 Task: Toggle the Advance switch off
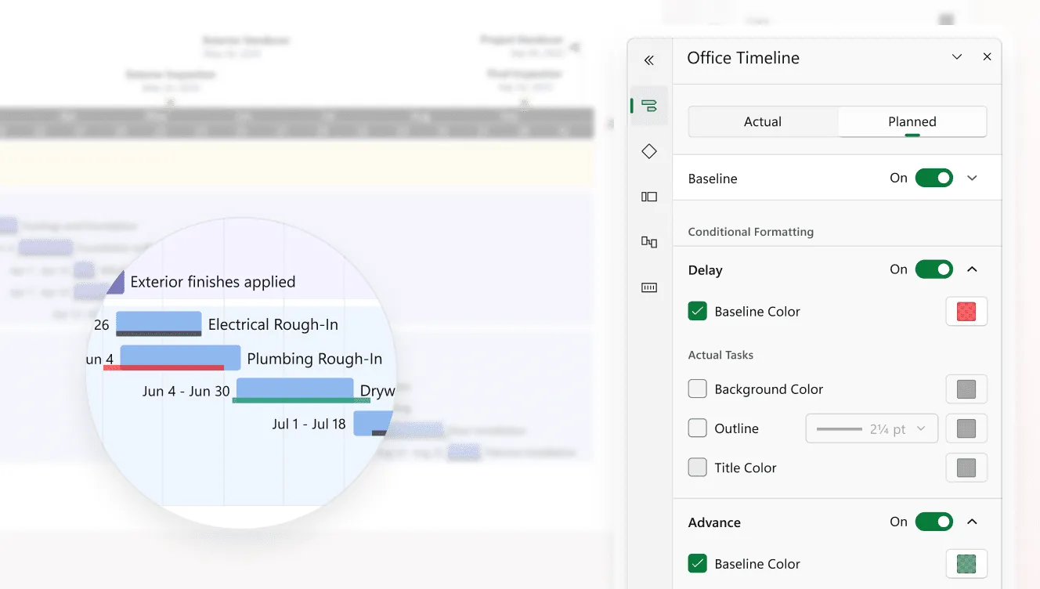[933, 522]
